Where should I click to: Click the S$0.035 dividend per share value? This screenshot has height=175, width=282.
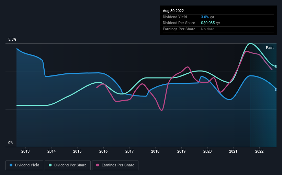coord(208,23)
